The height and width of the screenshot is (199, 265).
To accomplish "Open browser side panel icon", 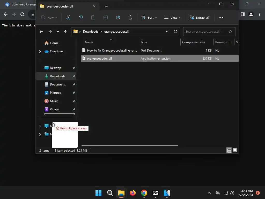I will [243, 15].
